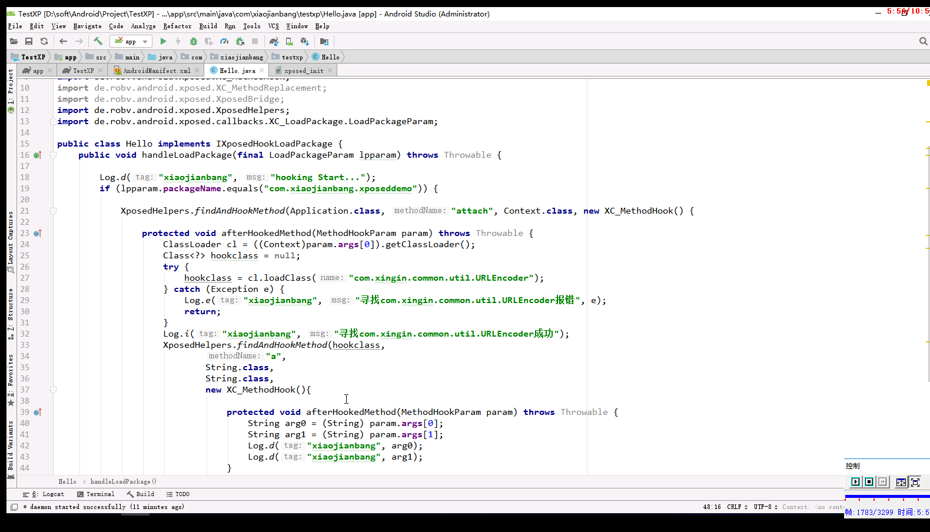Click the blue playback progress bar
Screen dimensions: 930x532
pos(887,497)
